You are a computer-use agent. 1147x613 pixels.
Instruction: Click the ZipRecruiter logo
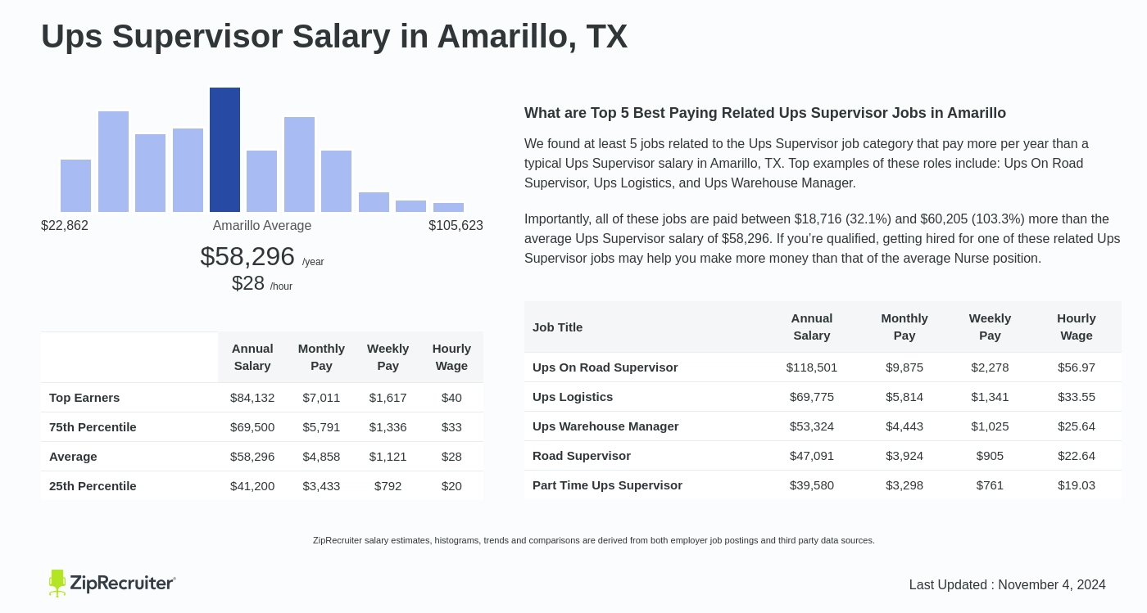coord(112,583)
